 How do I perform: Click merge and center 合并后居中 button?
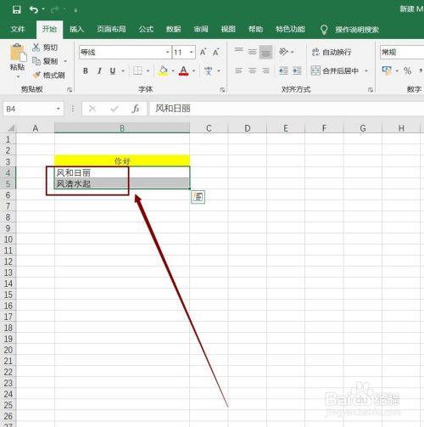tap(335, 70)
